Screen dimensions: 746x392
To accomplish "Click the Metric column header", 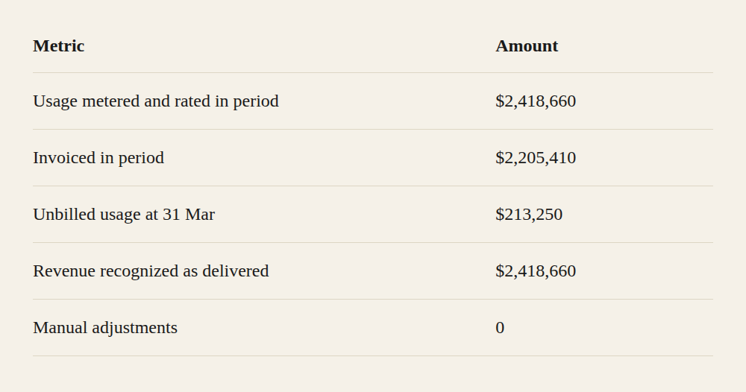I will (x=58, y=46).
